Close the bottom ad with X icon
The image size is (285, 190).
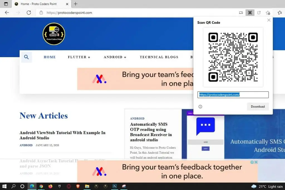click(256, 162)
